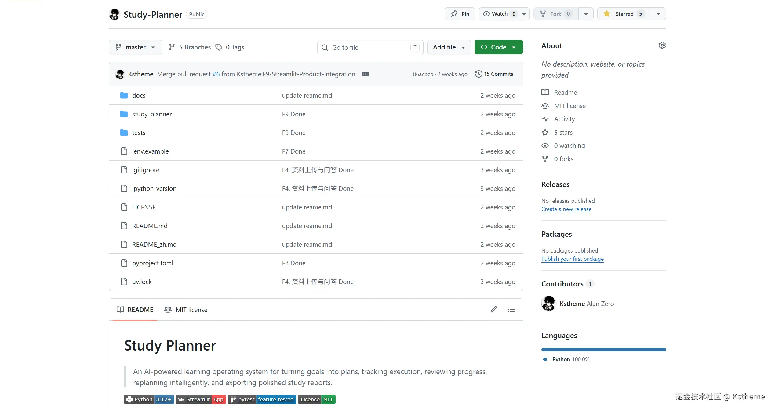Fork the repository
The image size is (775, 411).
coord(556,14)
